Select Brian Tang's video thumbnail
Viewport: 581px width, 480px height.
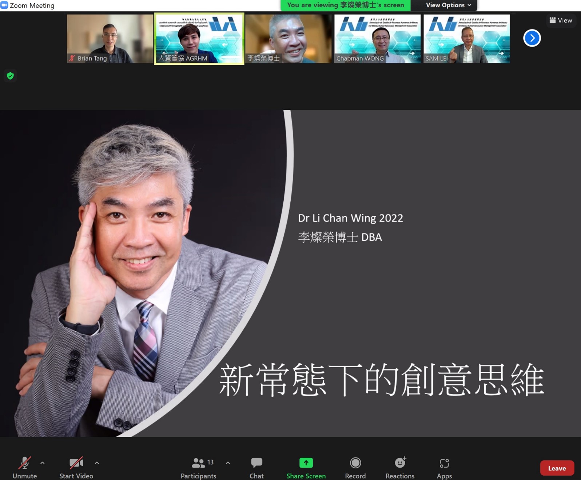[110, 39]
